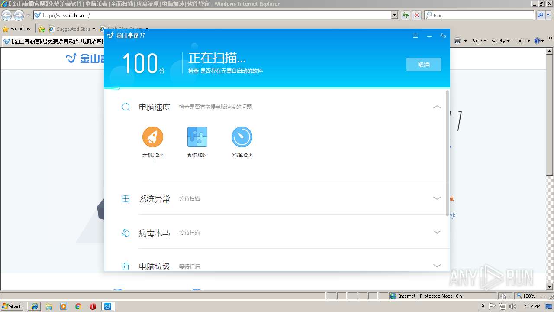Open the search provider dropdown arrow
The width and height of the screenshot is (554, 312).
coord(548,15)
